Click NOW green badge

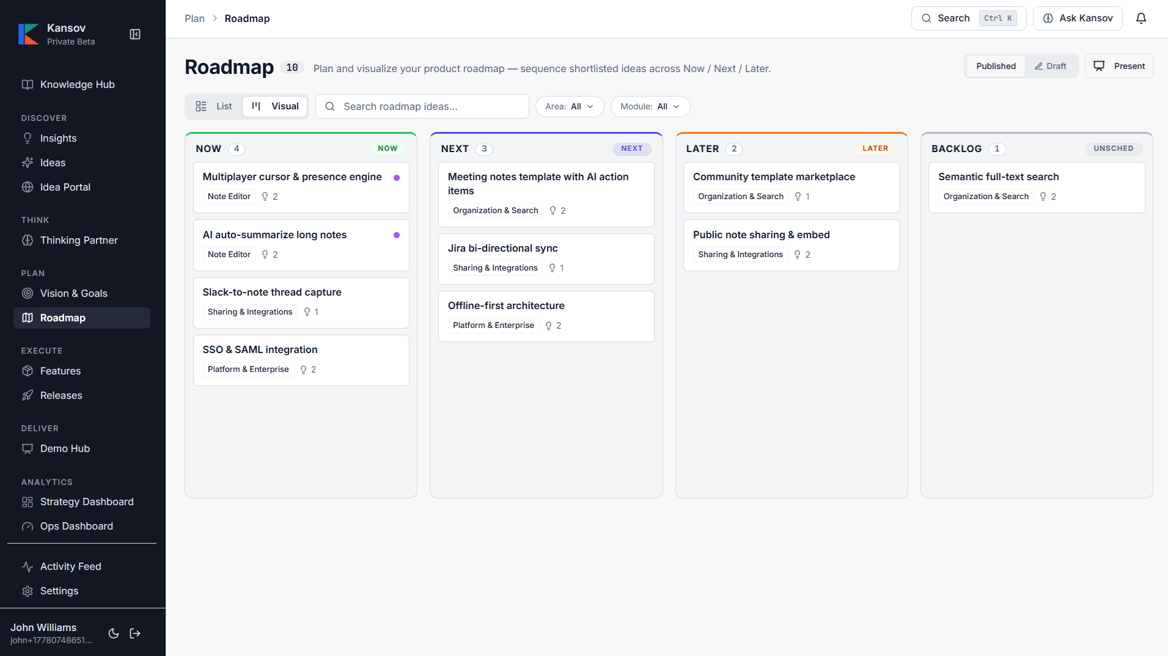pos(387,148)
